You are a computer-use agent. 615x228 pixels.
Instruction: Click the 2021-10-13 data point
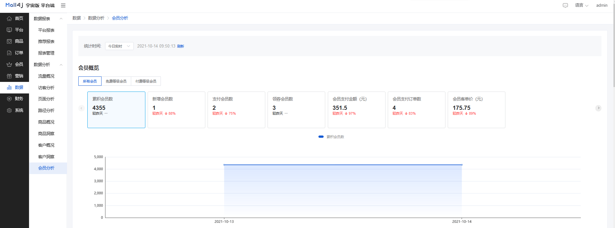224,165
